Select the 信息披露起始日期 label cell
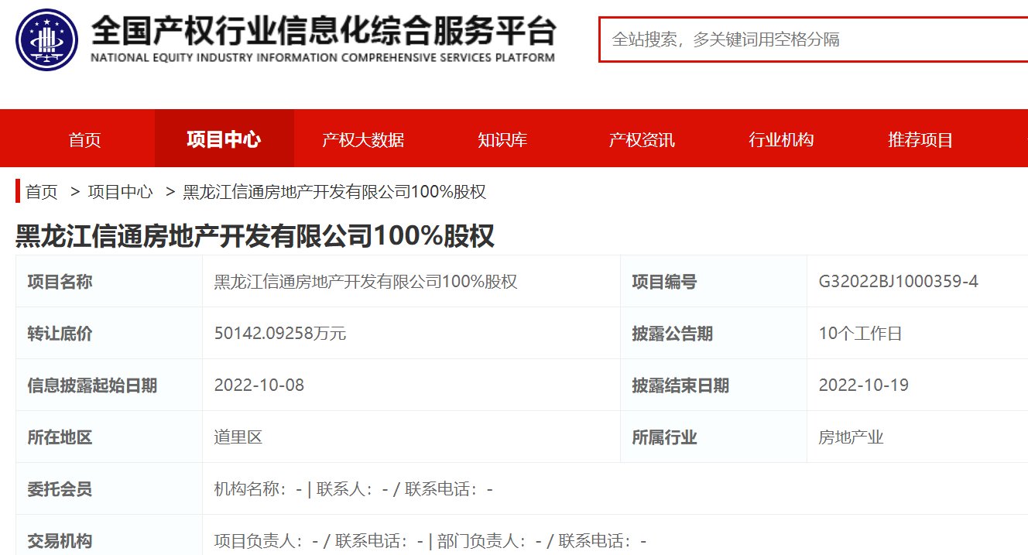Viewport: 1028px width, 555px height. click(x=109, y=385)
